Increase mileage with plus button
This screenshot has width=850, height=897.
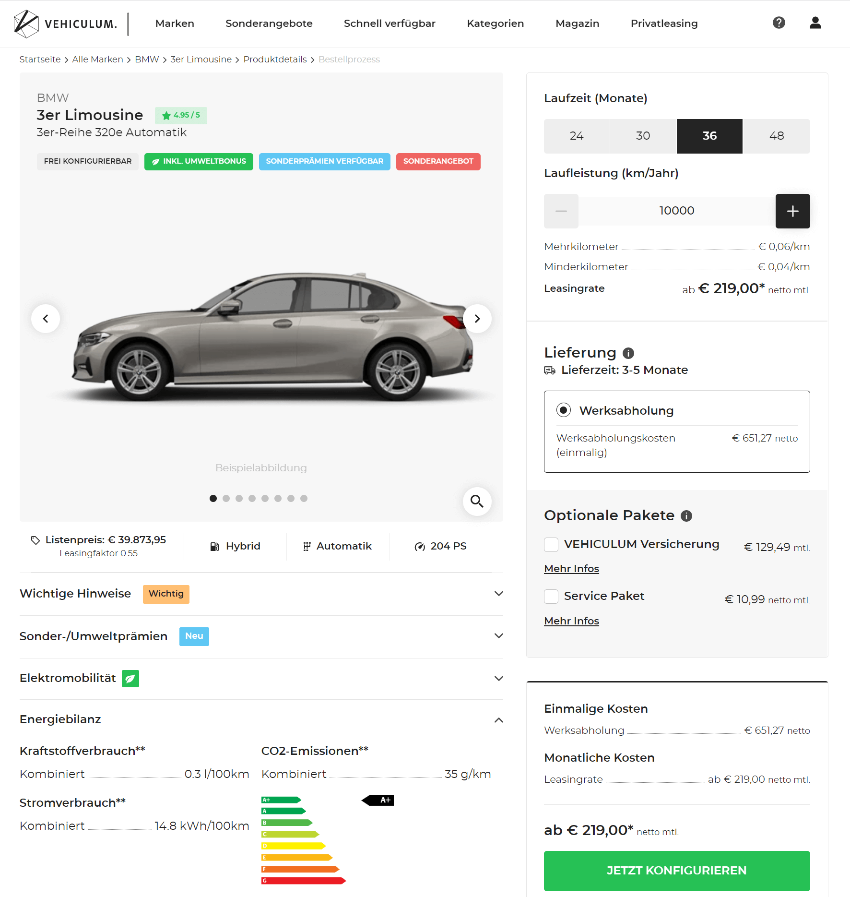pos(793,211)
